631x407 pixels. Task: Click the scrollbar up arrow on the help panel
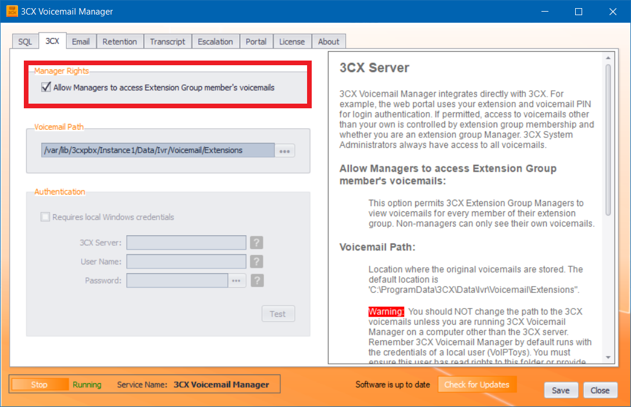click(x=609, y=56)
